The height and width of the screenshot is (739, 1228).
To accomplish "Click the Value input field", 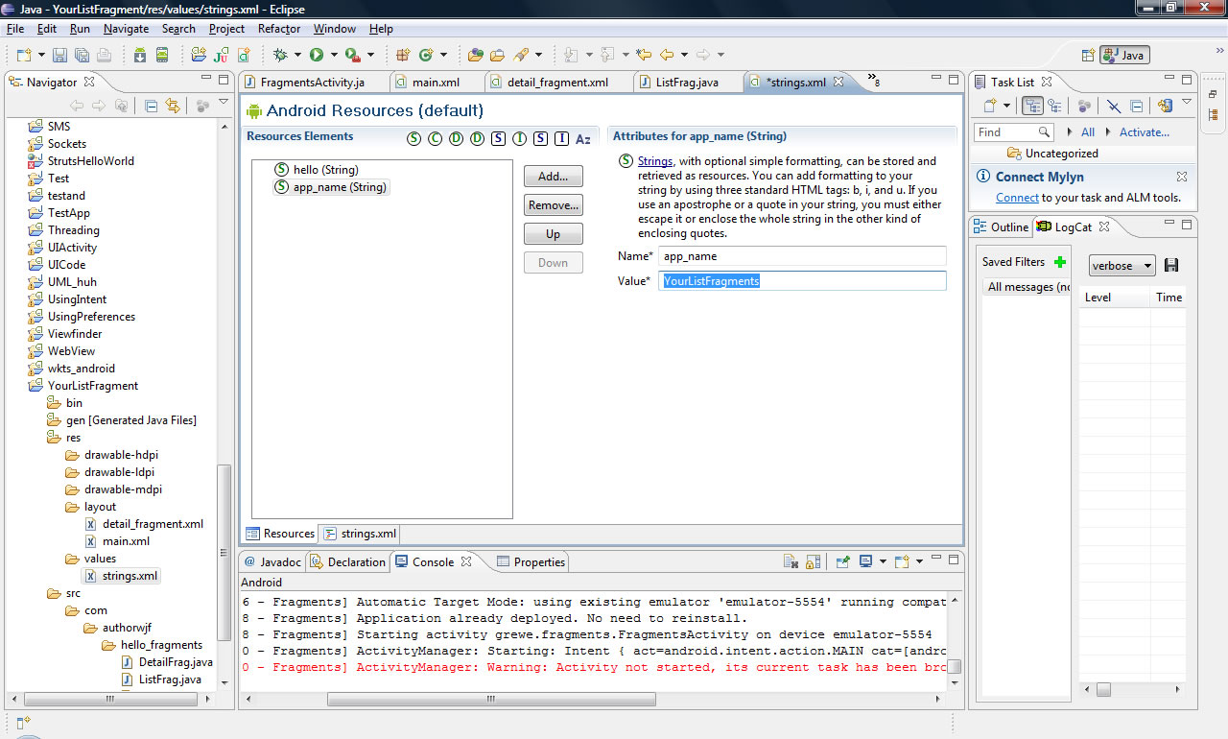I will (x=802, y=281).
